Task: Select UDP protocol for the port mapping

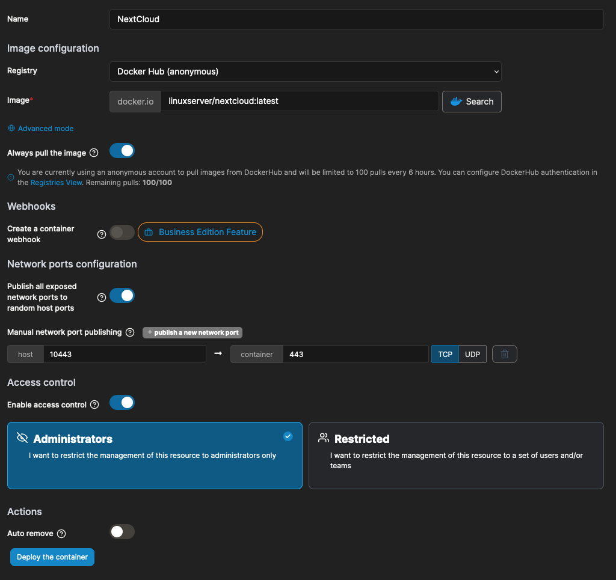Action: tap(472, 354)
